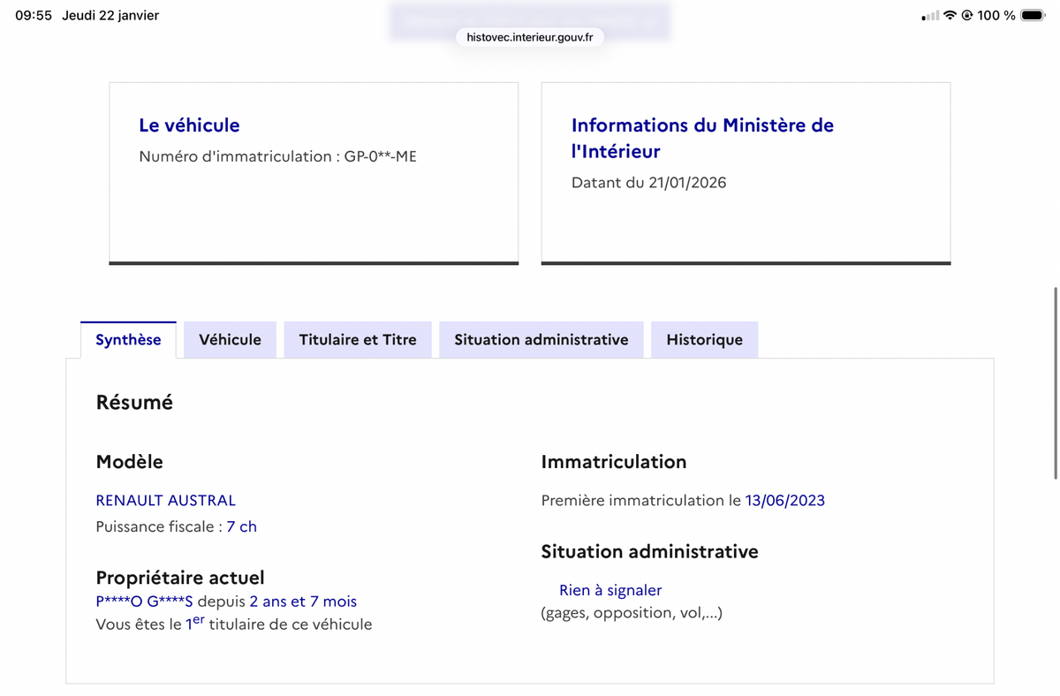Click the page scrollbar on right edge

coord(1056,382)
